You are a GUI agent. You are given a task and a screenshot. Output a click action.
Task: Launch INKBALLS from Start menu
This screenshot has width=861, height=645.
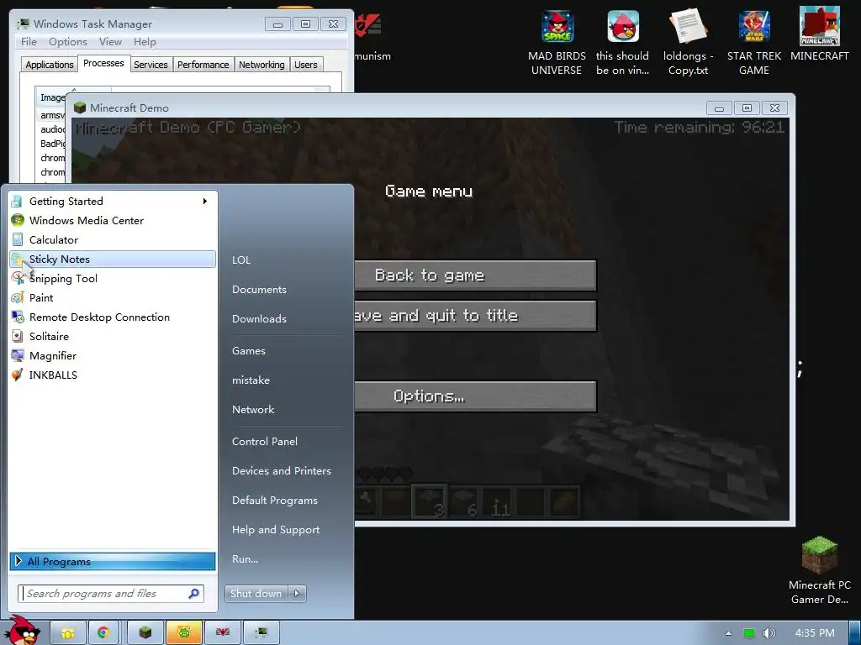pyautogui.click(x=113, y=375)
